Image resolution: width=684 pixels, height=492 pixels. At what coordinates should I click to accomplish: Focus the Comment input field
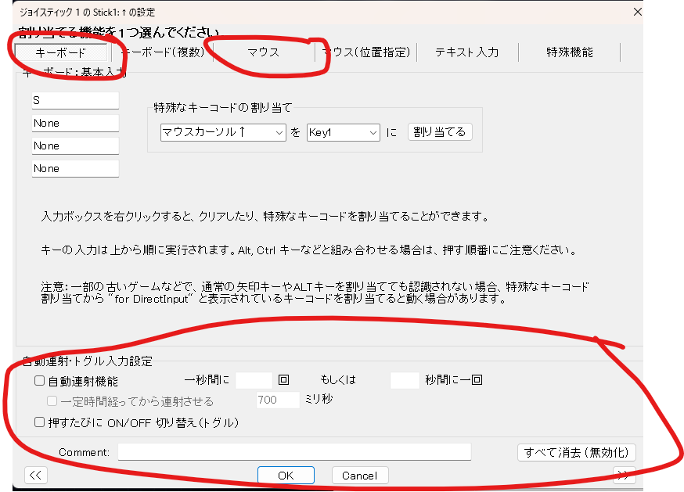[x=294, y=452]
